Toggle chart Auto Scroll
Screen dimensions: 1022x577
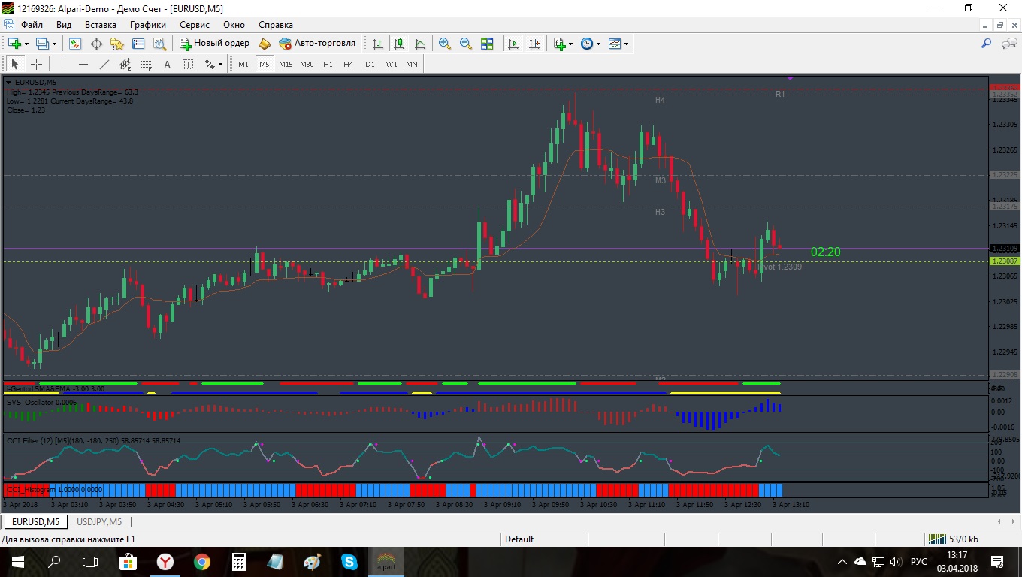[x=513, y=44]
